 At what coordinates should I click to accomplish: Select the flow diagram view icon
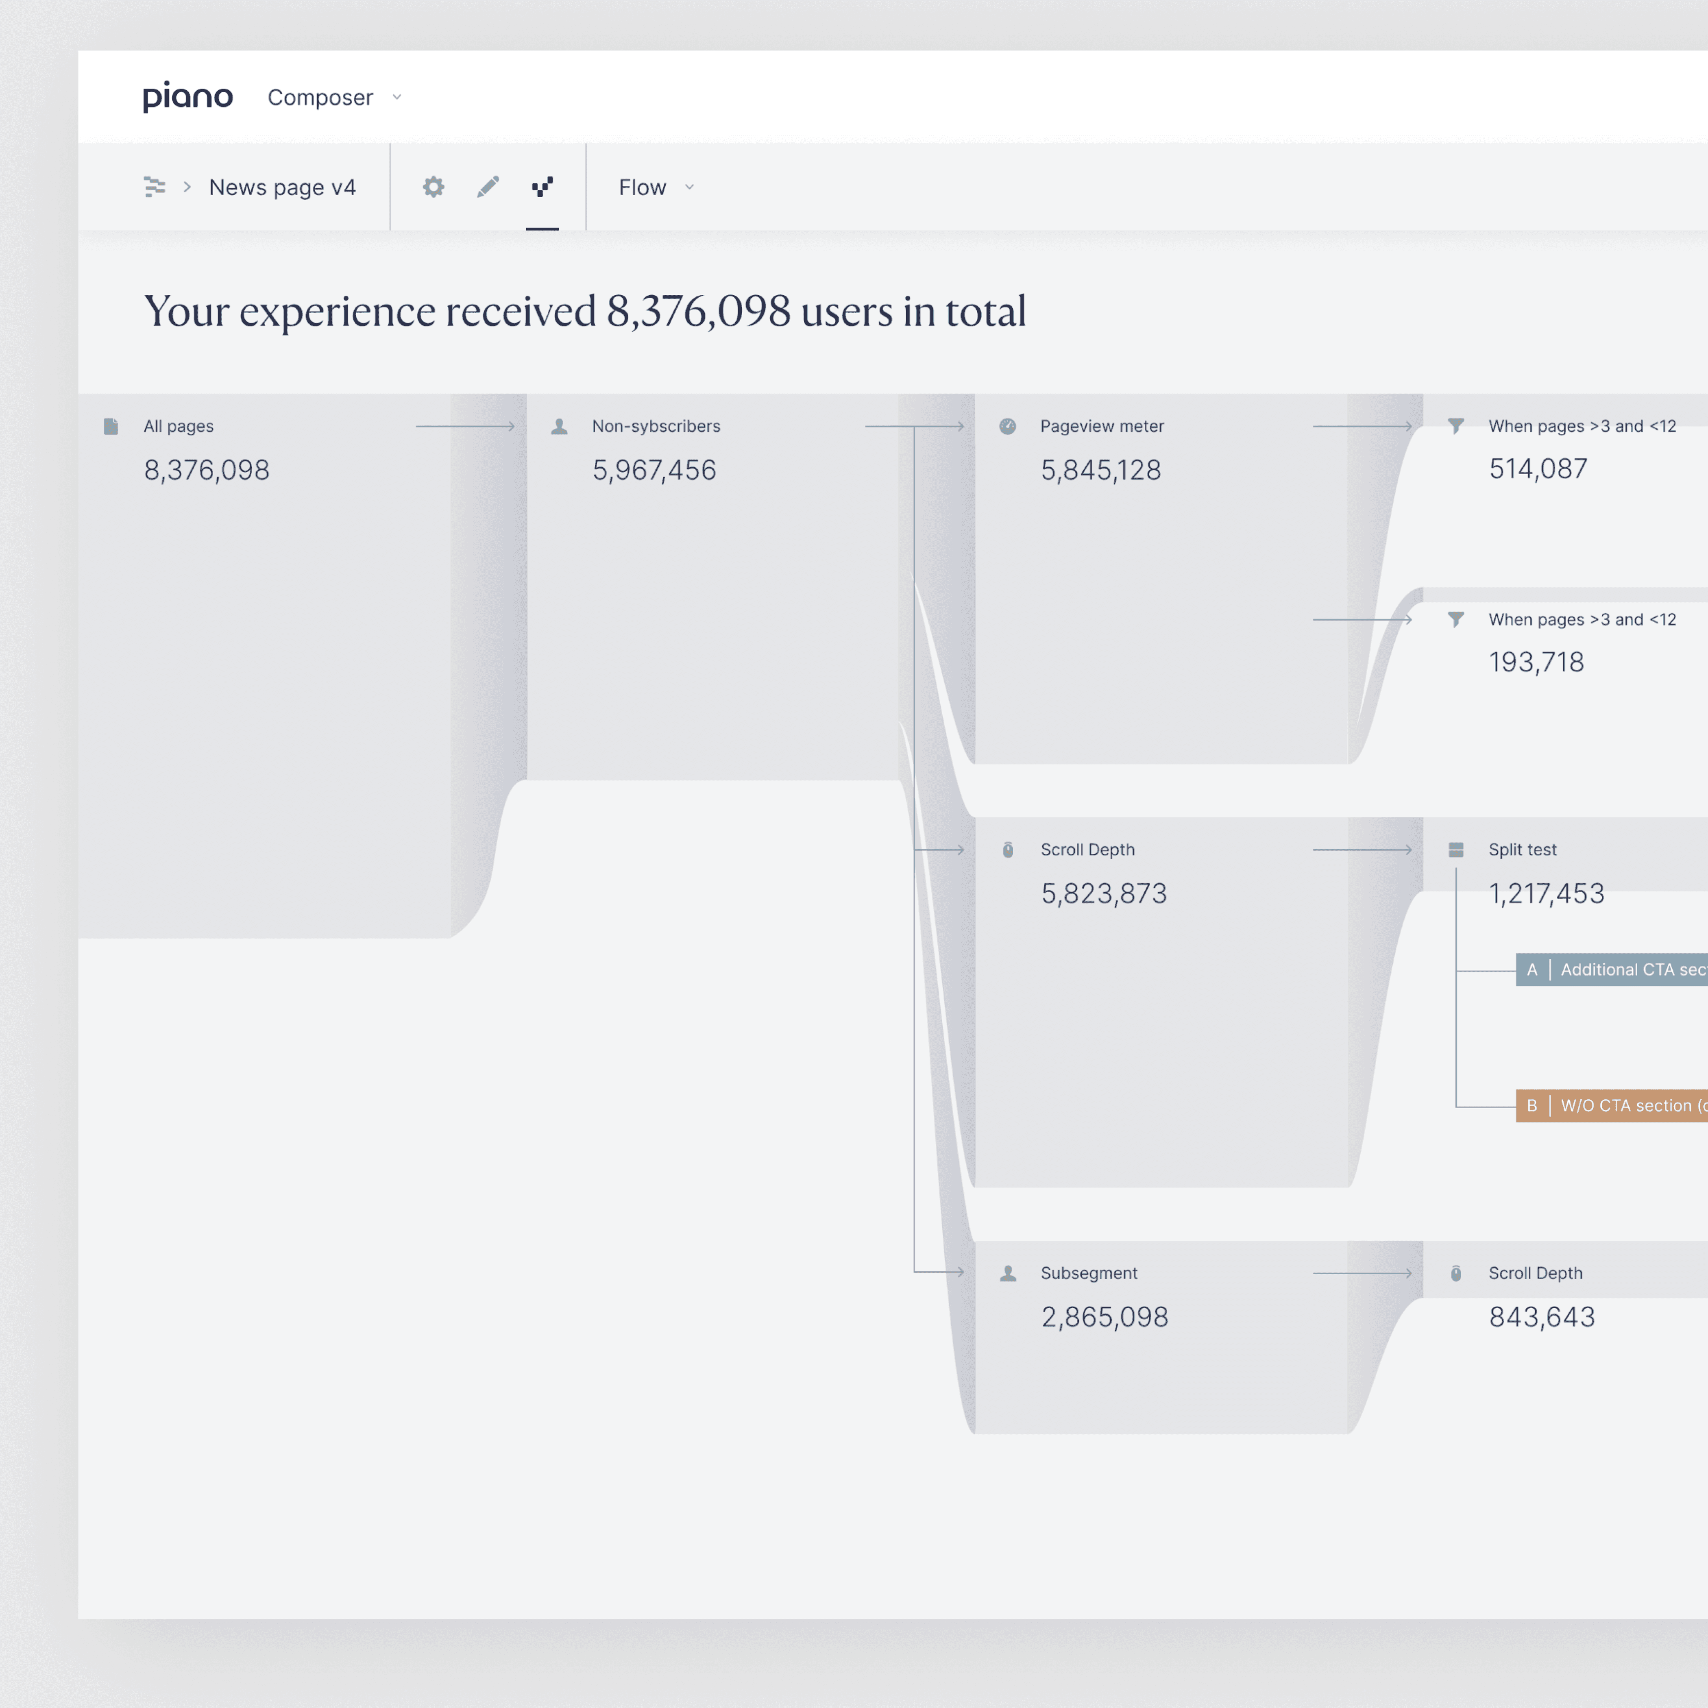542,187
